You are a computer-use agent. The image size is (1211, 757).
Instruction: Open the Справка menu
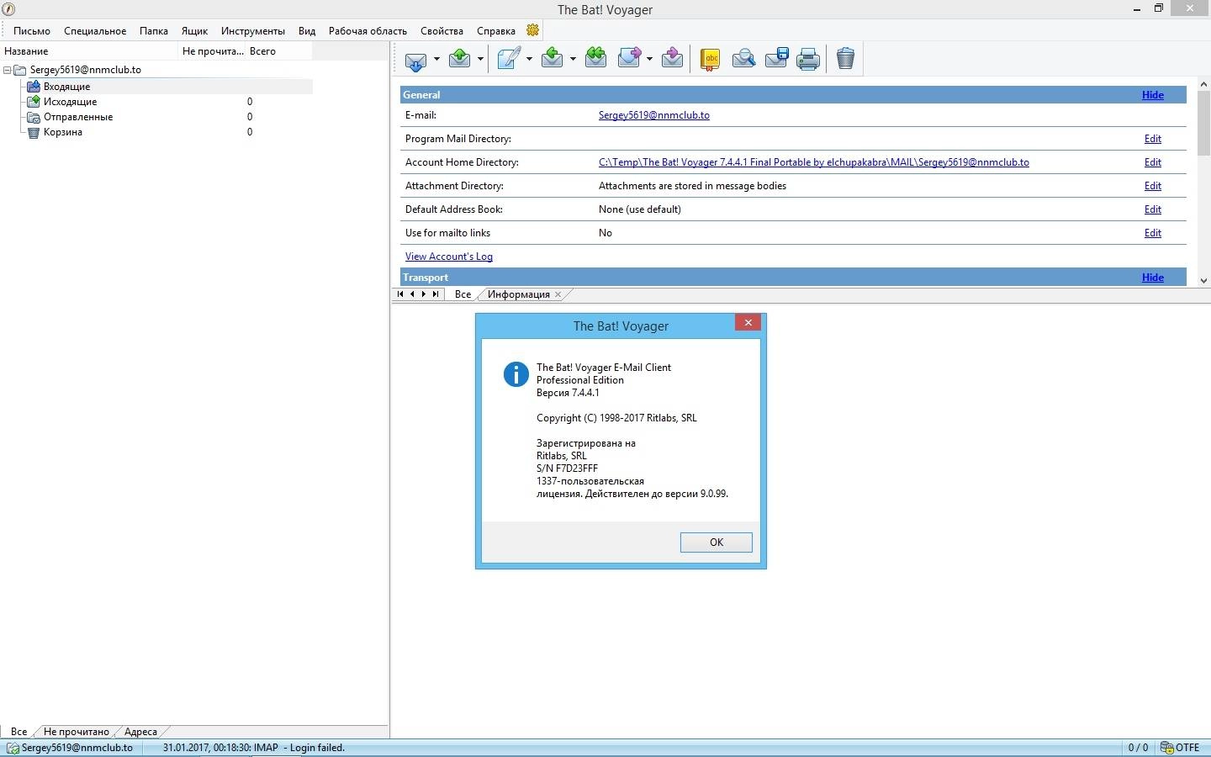(496, 31)
